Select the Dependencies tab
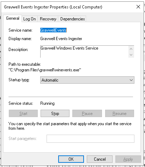Screen dimensions: 145x167 [72, 19]
